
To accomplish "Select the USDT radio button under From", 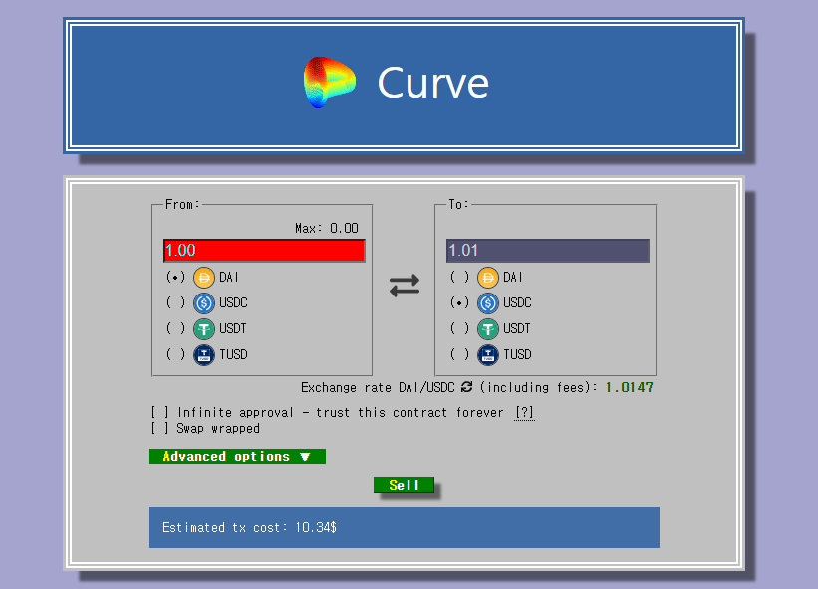I will click(175, 328).
